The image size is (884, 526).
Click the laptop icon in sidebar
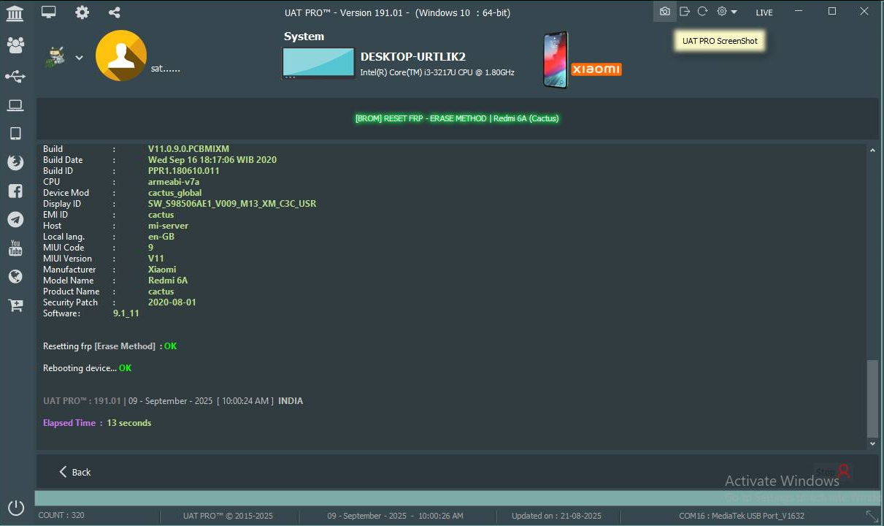pyautogui.click(x=15, y=106)
